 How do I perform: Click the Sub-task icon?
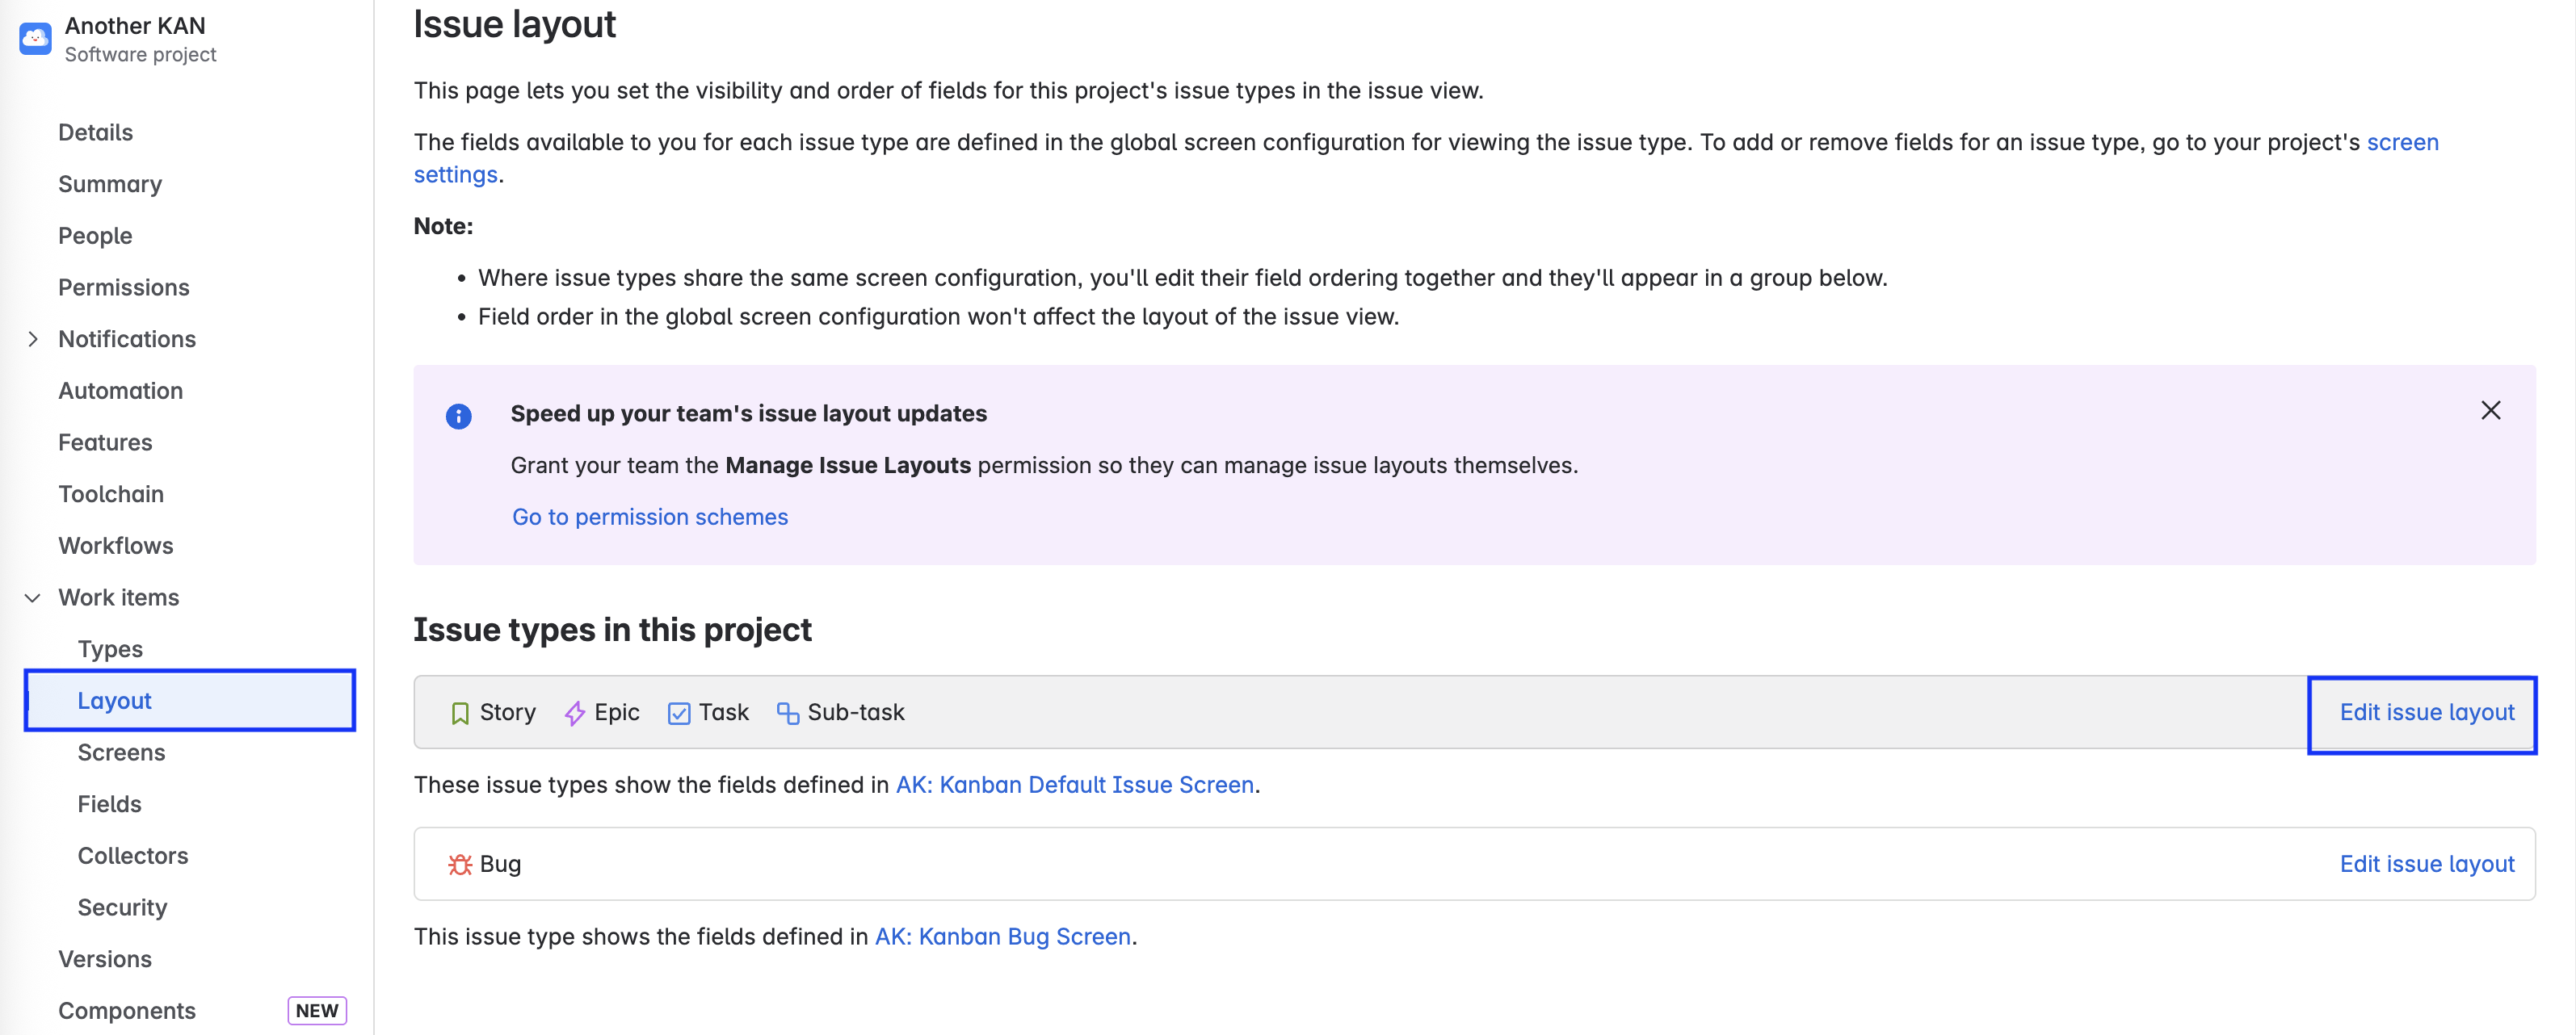(788, 714)
